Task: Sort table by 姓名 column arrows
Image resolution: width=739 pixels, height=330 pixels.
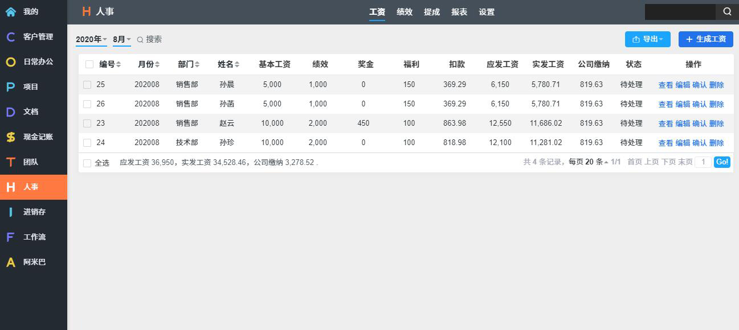Action: tap(237, 65)
